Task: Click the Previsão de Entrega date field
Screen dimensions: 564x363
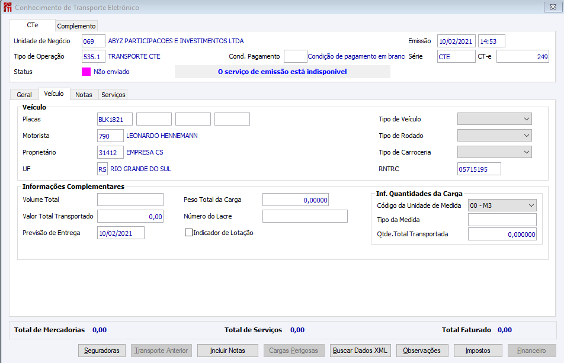Action: [121, 233]
